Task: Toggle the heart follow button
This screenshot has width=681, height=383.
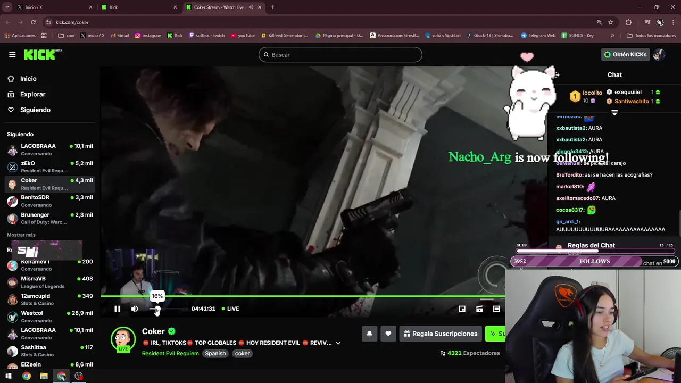Action: click(x=388, y=334)
